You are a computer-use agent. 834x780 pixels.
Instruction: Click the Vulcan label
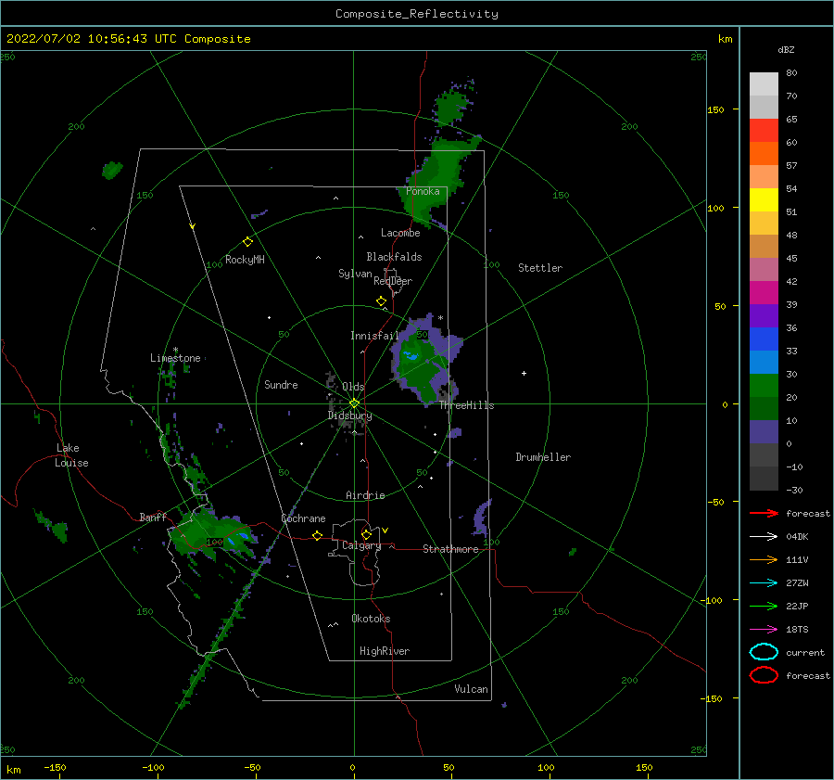point(471,689)
